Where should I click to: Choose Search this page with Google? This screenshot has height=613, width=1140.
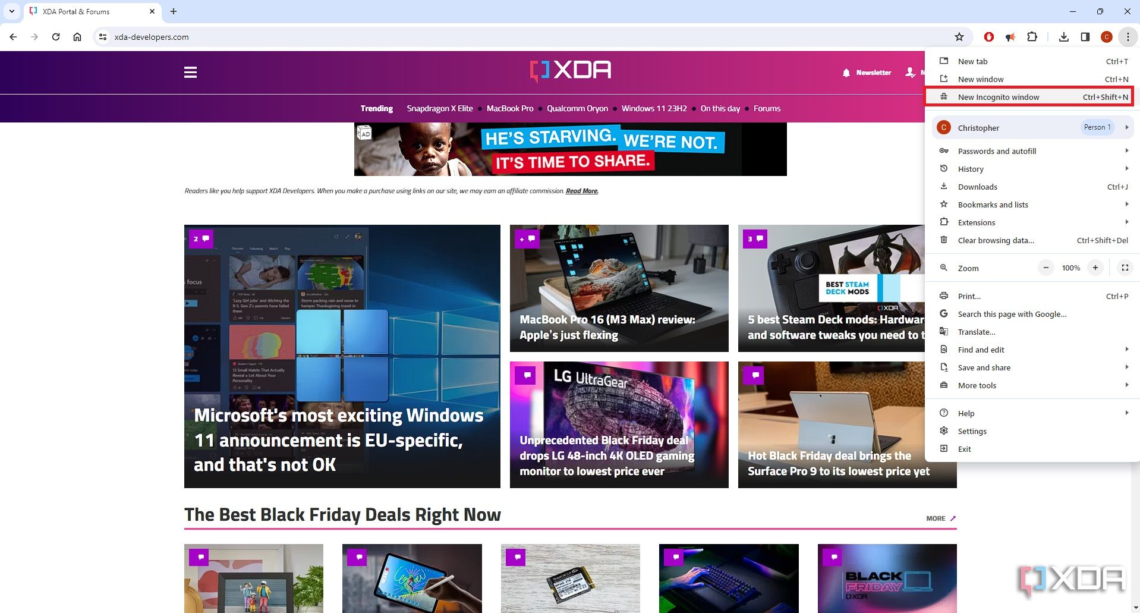pyautogui.click(x=1032, y=314)
